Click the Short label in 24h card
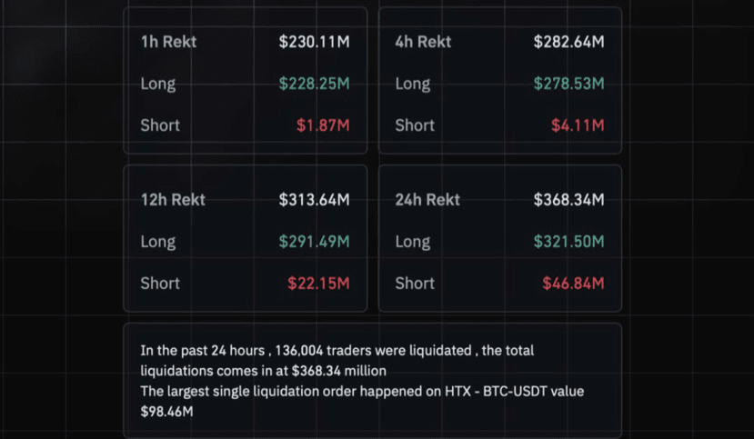The image size is (754, 439). 415,284
